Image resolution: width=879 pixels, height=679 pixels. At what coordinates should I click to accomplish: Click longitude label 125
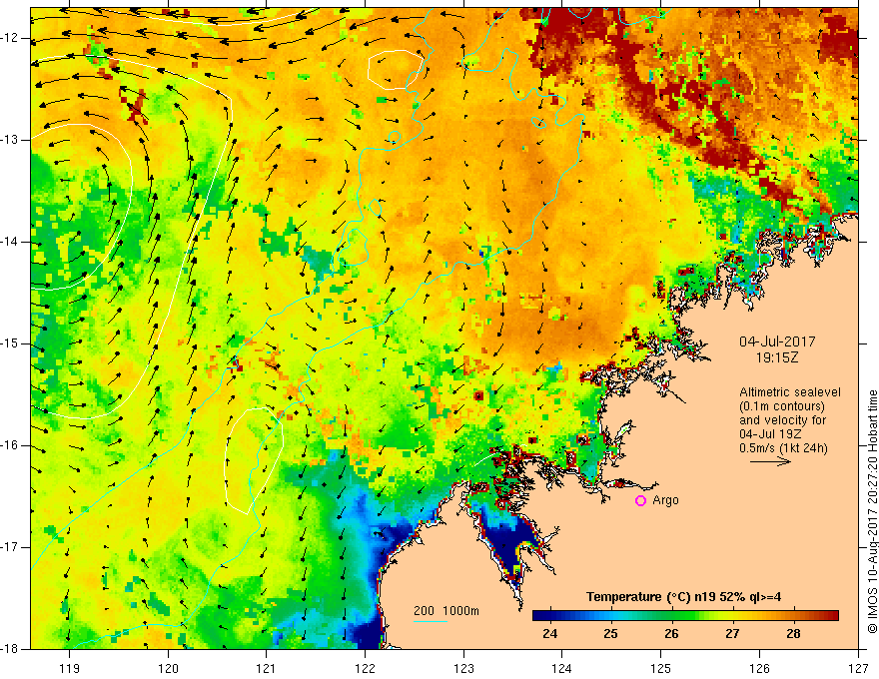(661, 668)
